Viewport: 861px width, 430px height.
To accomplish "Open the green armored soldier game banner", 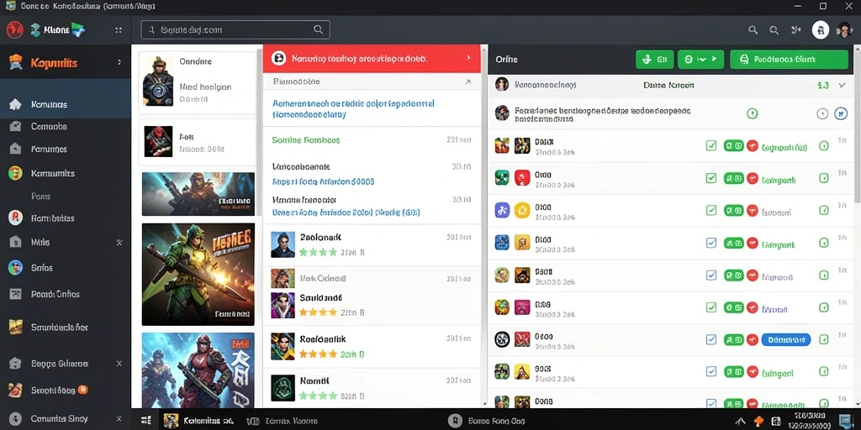I will coord(198,275).
